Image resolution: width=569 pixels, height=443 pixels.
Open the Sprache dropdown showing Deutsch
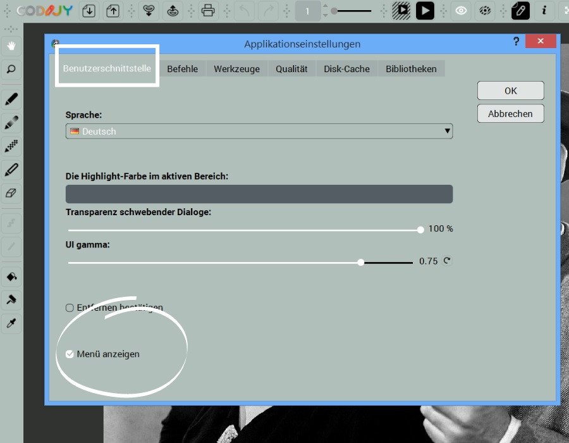(259, 131)
